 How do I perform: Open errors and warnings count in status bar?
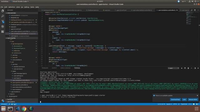[14, 104]
